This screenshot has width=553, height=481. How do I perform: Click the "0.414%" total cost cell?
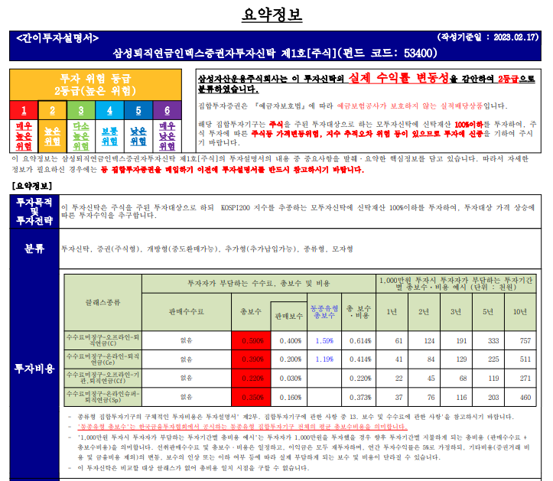360,359
